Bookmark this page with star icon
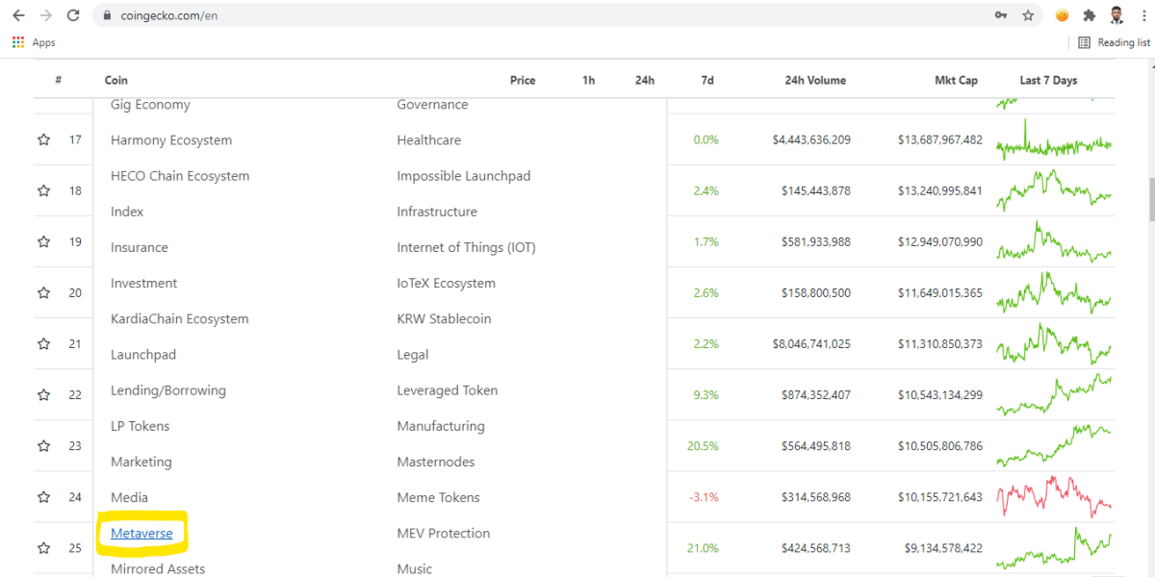 point(1028,15)
